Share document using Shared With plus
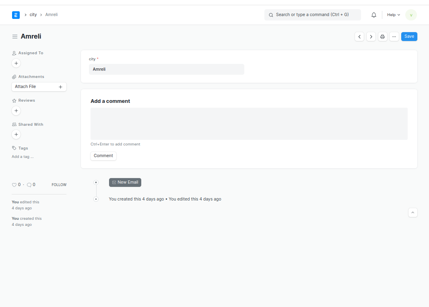The width and height of the screenshot is (429, 307). 16,135
